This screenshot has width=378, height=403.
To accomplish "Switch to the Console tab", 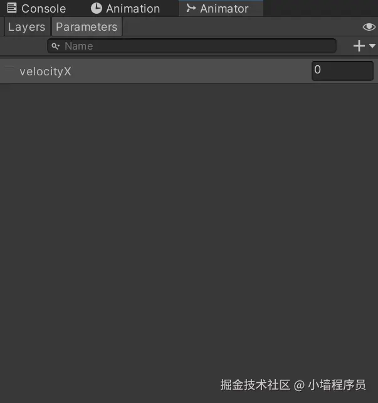I will tap(37, 9).
